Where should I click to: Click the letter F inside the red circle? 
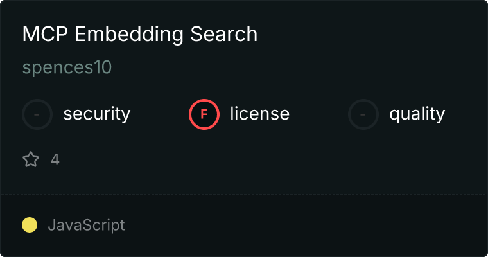(x=204, y=114)
